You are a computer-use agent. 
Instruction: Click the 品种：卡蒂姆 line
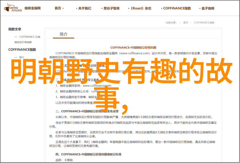coord(64,160)
